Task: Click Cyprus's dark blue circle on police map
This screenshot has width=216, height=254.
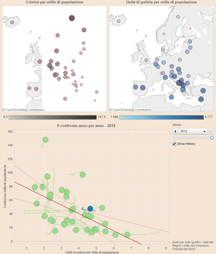Action: 201,99
